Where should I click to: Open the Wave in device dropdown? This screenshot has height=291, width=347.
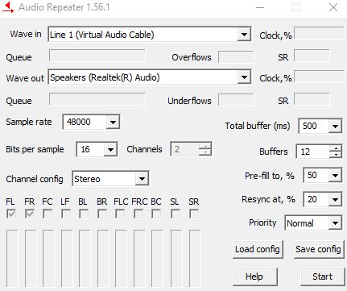click(x=244, y=34)
